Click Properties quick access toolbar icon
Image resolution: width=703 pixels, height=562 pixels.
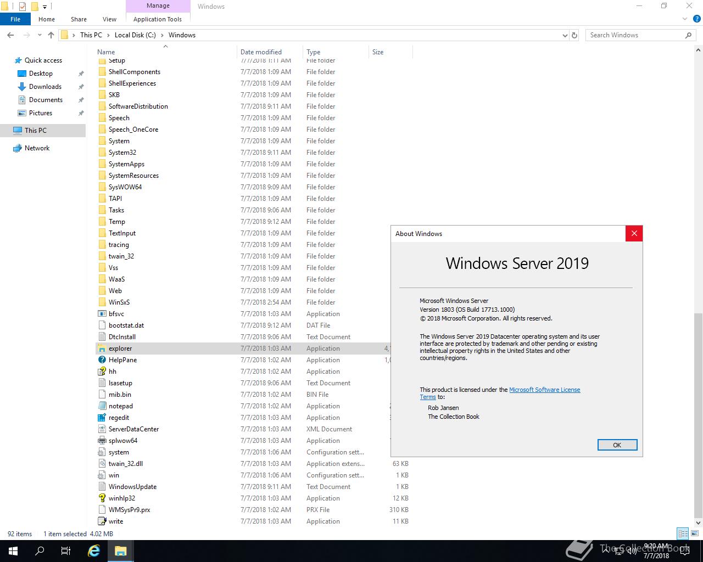[23, 7]
